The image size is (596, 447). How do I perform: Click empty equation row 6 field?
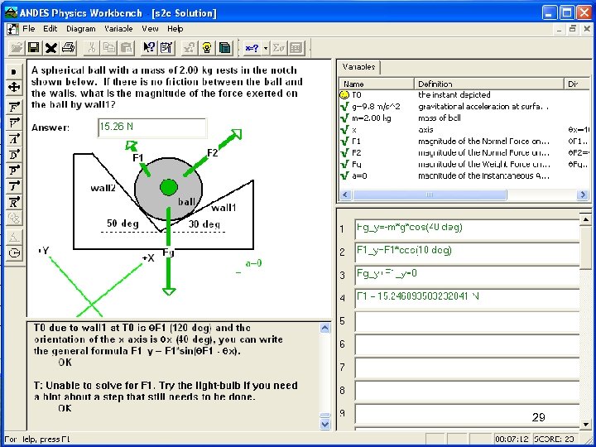[467, 344]
